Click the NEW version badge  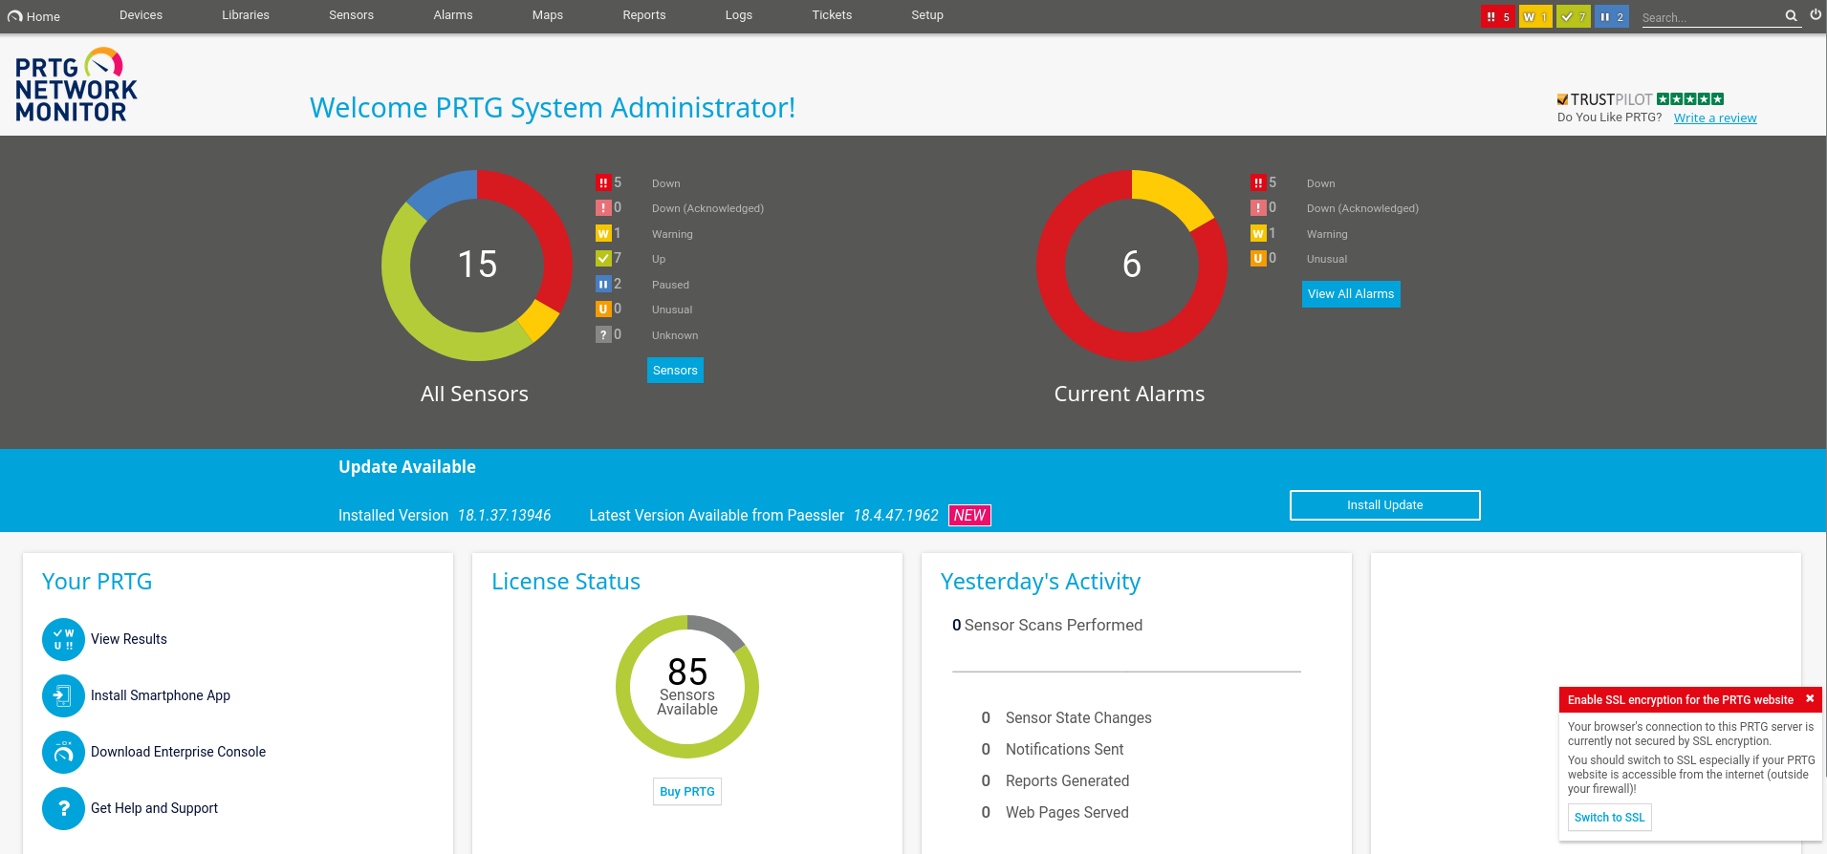coord(969,516)
